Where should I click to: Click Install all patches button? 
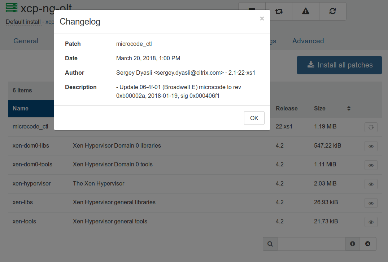pyautogui.click(x=339, y=65)
